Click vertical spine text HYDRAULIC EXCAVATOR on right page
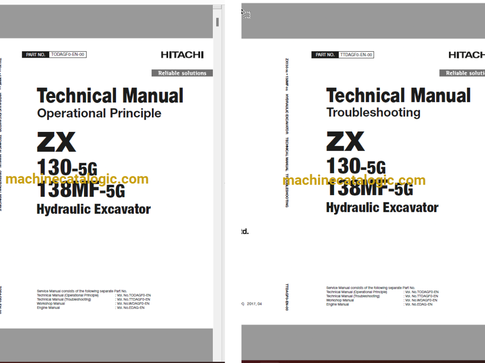The width and height of the screenshot is (485, 363). pyautogui.click(x=287, y=114)
